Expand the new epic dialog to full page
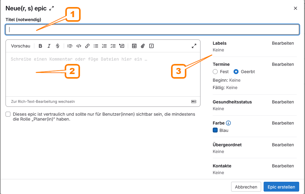305x194 pixels. 51,8
